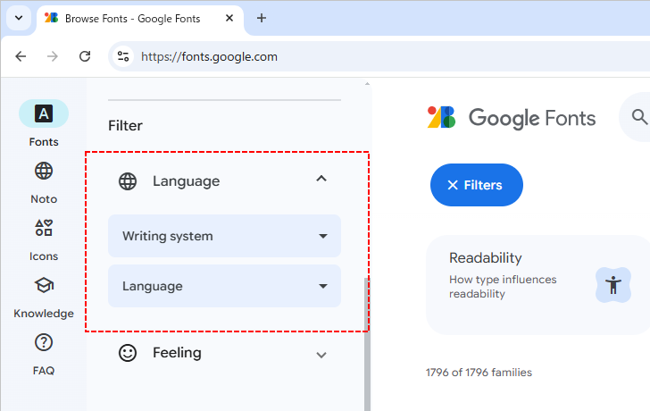Click the Readability accessibility figure icon
This screenshot has height=411, width=650.
coord(612,285)
